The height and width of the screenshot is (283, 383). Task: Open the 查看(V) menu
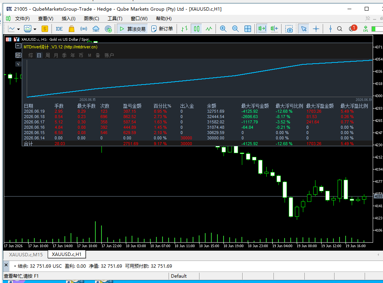click(x=45, y=19)
